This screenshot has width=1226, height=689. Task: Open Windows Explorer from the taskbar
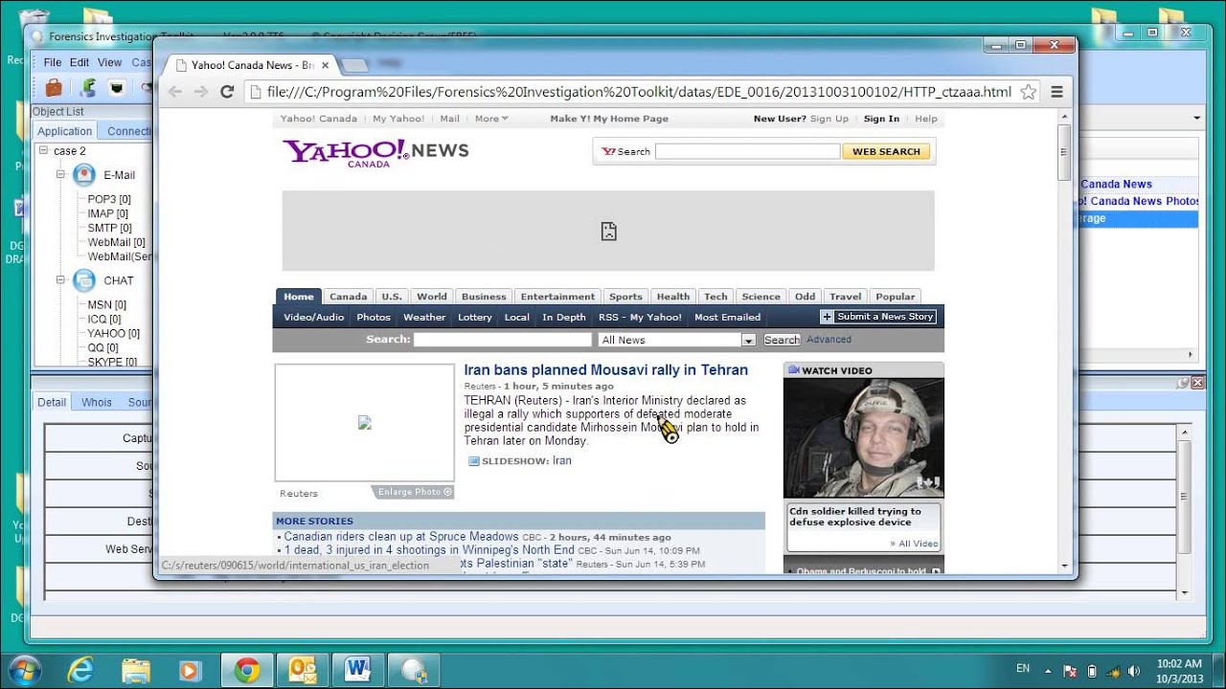(136, 670)
